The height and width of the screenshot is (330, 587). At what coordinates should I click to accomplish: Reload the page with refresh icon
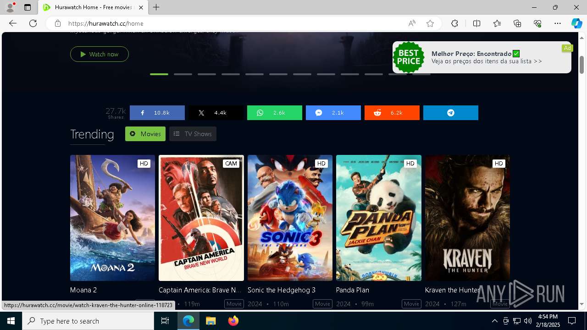pos(33,23)
